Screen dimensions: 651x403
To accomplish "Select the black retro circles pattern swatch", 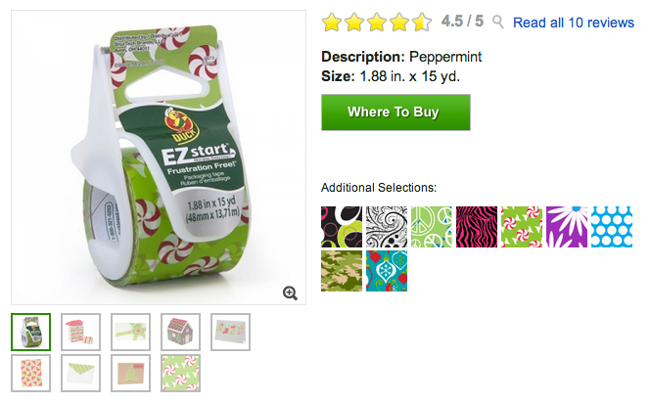I will 342,227.
